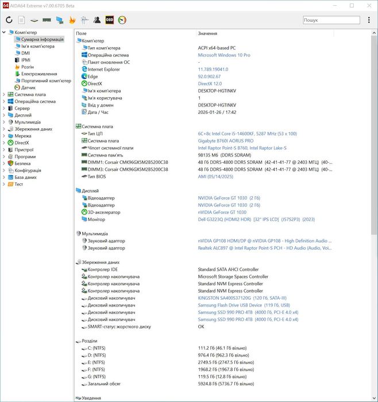This screenshot has width=378, height=402.
Task: Select the Конфігурація tree item
Action: pos(24,170)
